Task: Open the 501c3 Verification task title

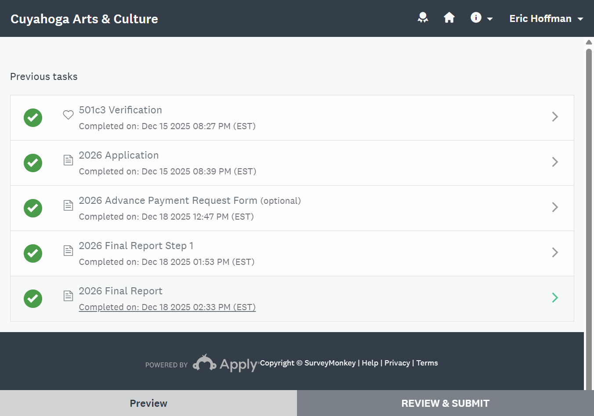Action: point(120,110)
